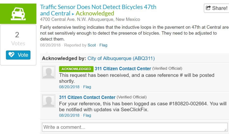Click the first commenter's avatar placeholder
The width and height of the screenshot is (229, 134).
(x=48, y=73)
